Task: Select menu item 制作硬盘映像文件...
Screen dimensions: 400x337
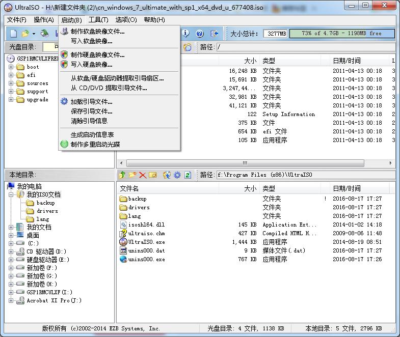Action: point(119,55)
